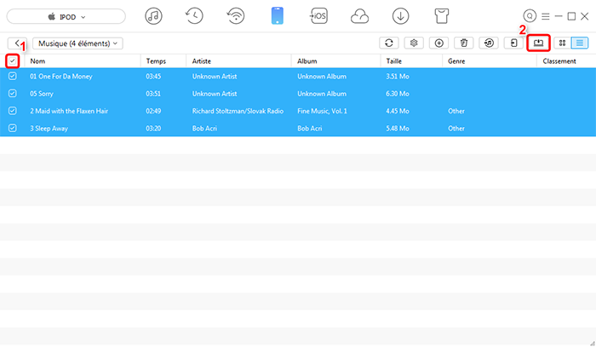Select song title 3 Sleep Away
Viewport: 596px width, 347px height.
pos(49,129)
